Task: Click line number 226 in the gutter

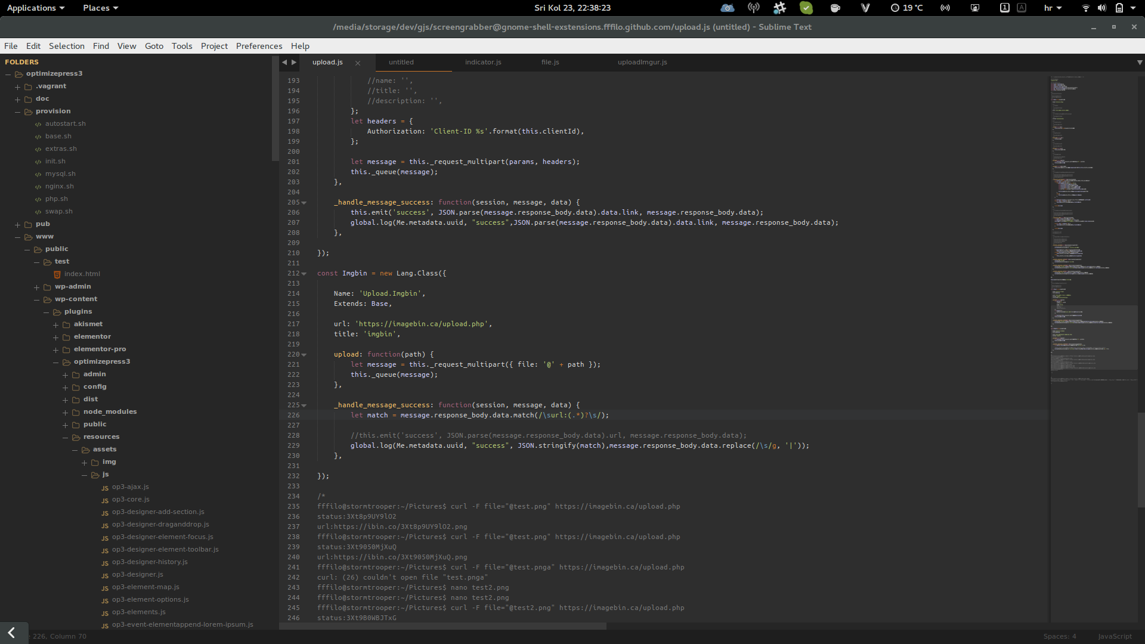Action: click(293, 415)
